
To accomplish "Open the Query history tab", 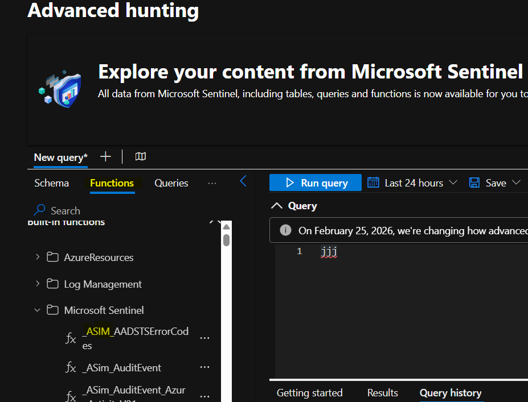I will point(451,392).
